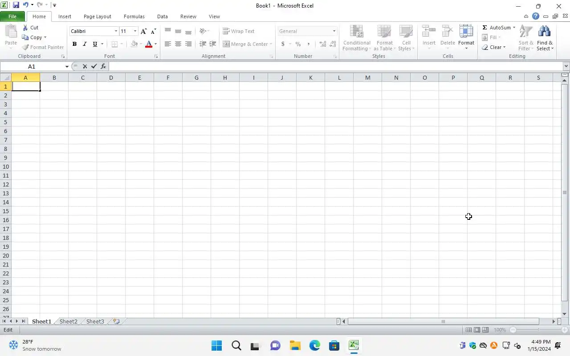Open File Explorer from the taskbar
Image resolution: width=570 pixels, height=356 pixels.
[295, 345]
